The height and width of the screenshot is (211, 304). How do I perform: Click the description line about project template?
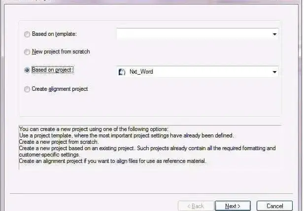click(127, 135)
